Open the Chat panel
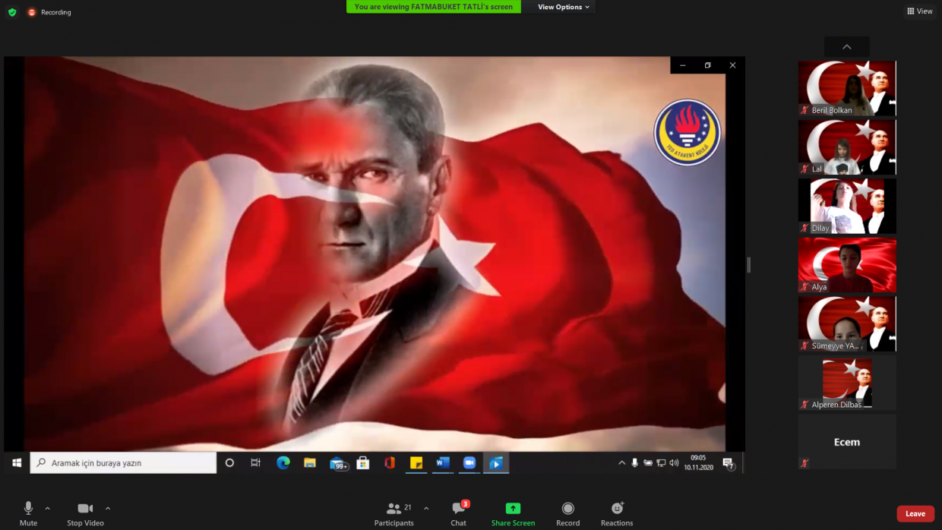This screenshot has width=942, height=530. (459, 513)
